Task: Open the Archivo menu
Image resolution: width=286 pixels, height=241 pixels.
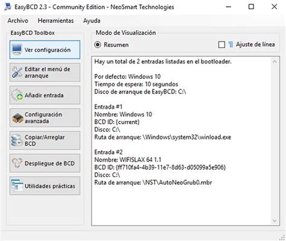Action: click(18, 20)
